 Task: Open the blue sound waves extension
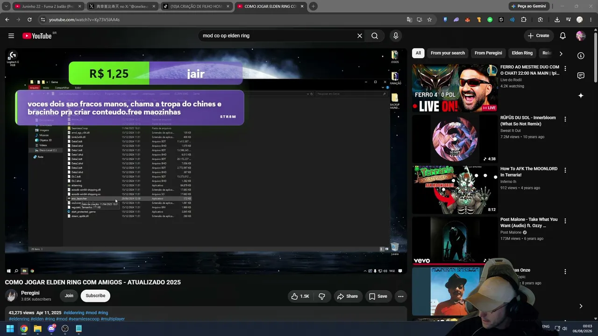click(512, 20)
